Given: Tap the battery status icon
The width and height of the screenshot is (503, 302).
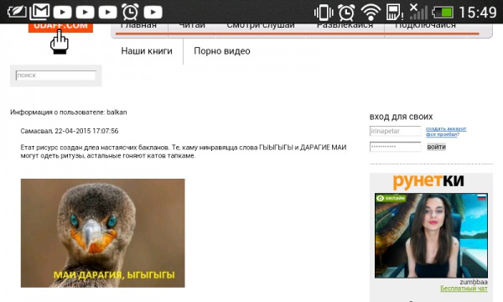Looking at the screenshot, I should (443, 13).
